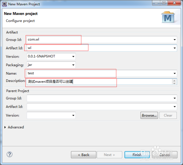Screen dimensions: 183x165
Task: Maximize the New Maven Project window
Action: click(x=164, y=3)
